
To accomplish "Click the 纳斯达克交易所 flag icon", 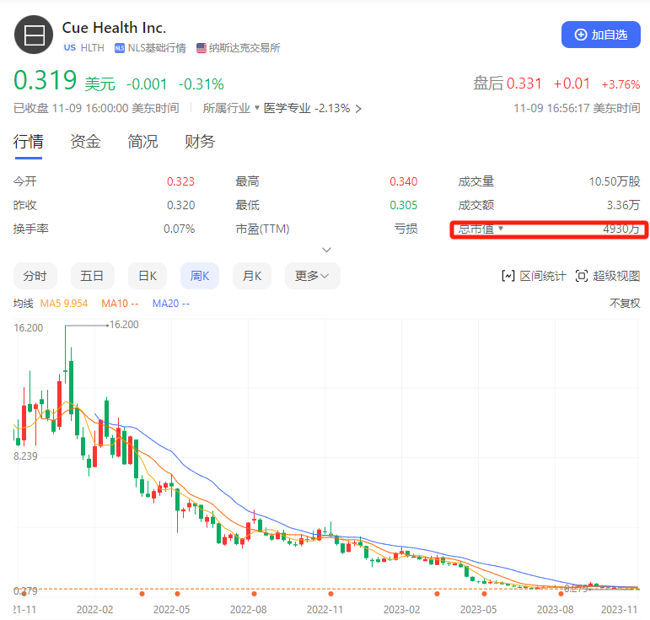I will point(201,48).
